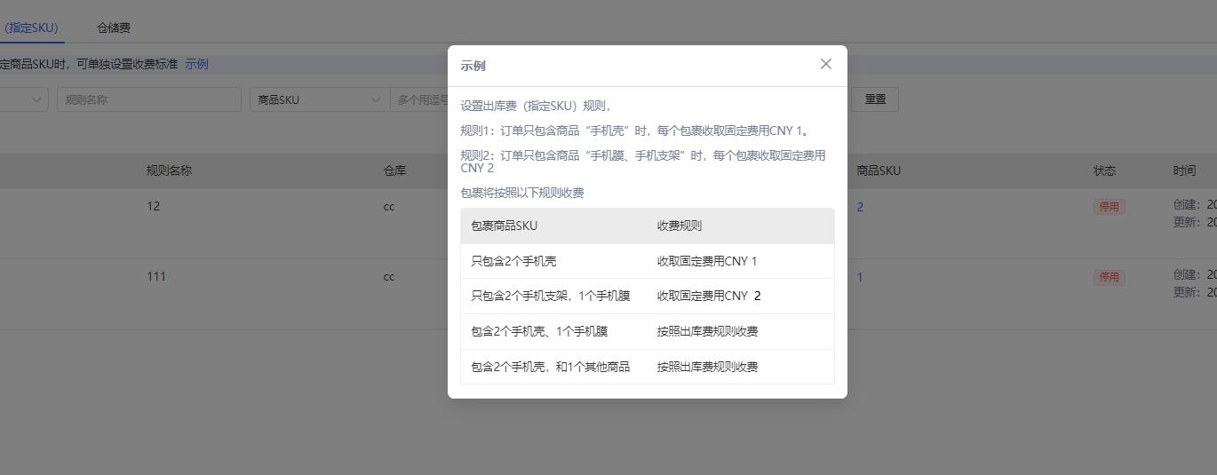Click warehouse cc in row 111

tap(389, 276)
